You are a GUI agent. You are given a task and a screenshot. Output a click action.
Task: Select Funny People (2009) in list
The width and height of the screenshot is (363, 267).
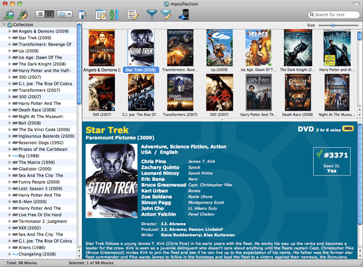point(39,182)
